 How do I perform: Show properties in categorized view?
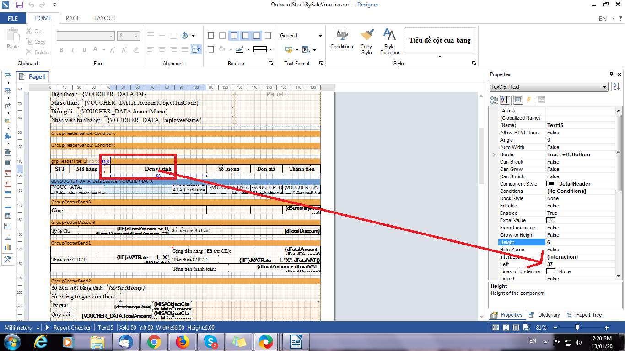click(x=494, y=100)
